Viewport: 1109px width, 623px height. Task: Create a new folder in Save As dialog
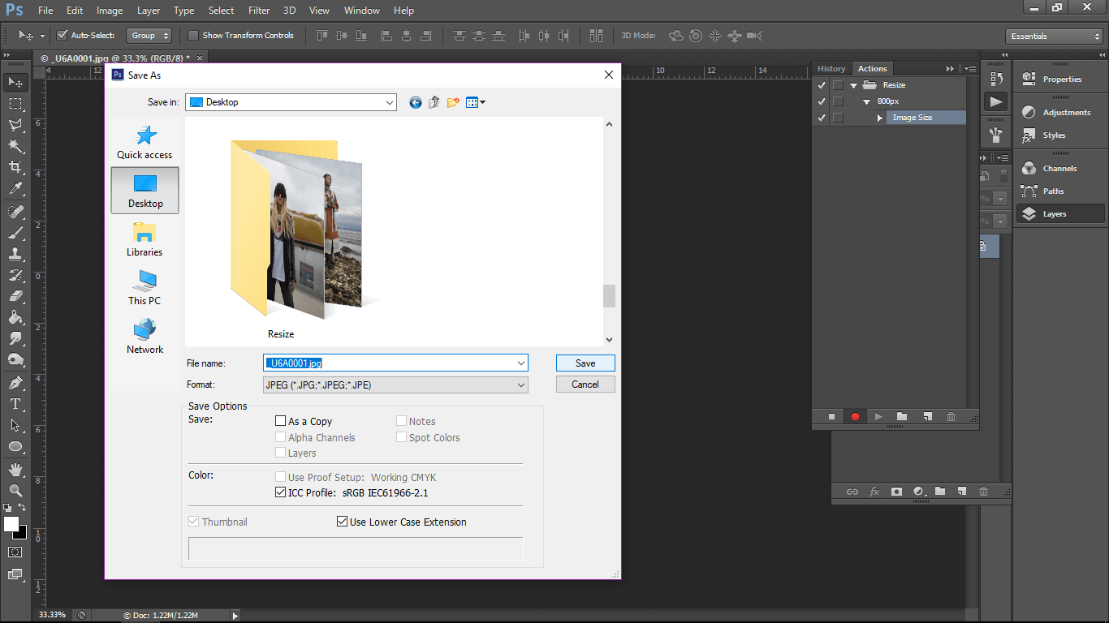coord(453,102)
